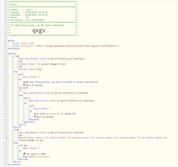Click 'Location mode is Away' condition
The image size is (178, 167).
30,69
